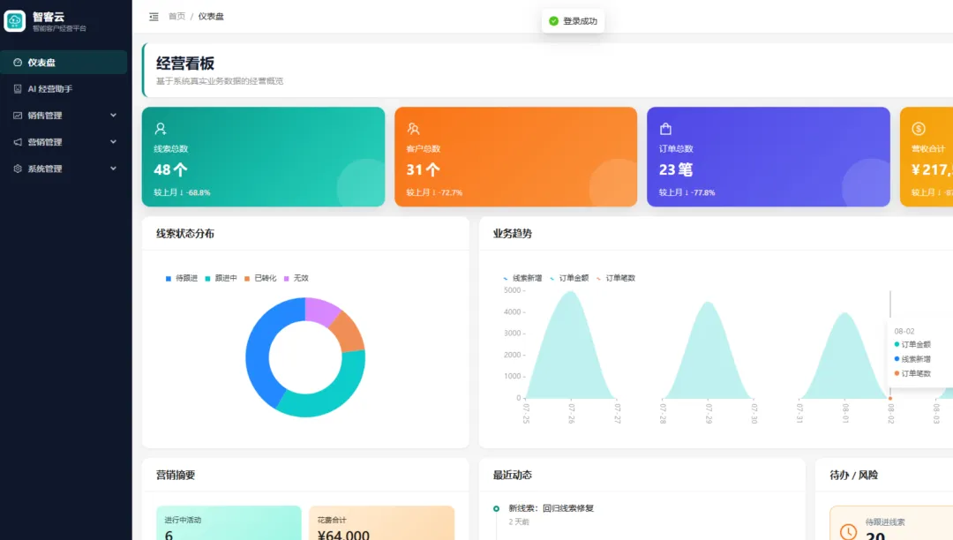Expand the 营销管理 chevron
The height and width of the screenshot is (540, 953).
coord(113,142)
